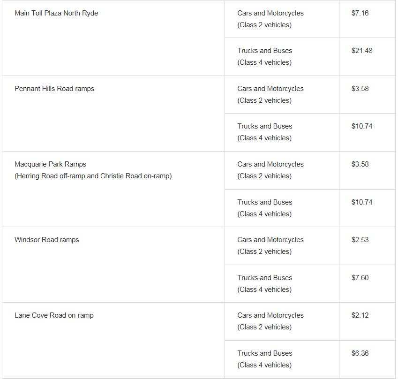Click the $2.53 toll amount
Screen dimensions: 398x381
tap(360, 239)
